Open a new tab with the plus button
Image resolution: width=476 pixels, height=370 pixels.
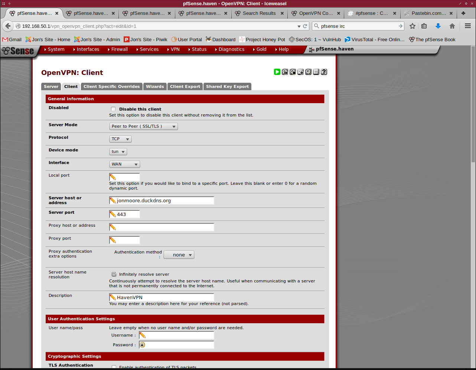click(463, 13)
